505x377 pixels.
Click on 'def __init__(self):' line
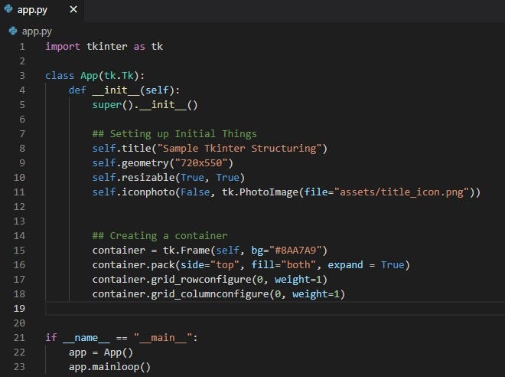tap(124, 90)
